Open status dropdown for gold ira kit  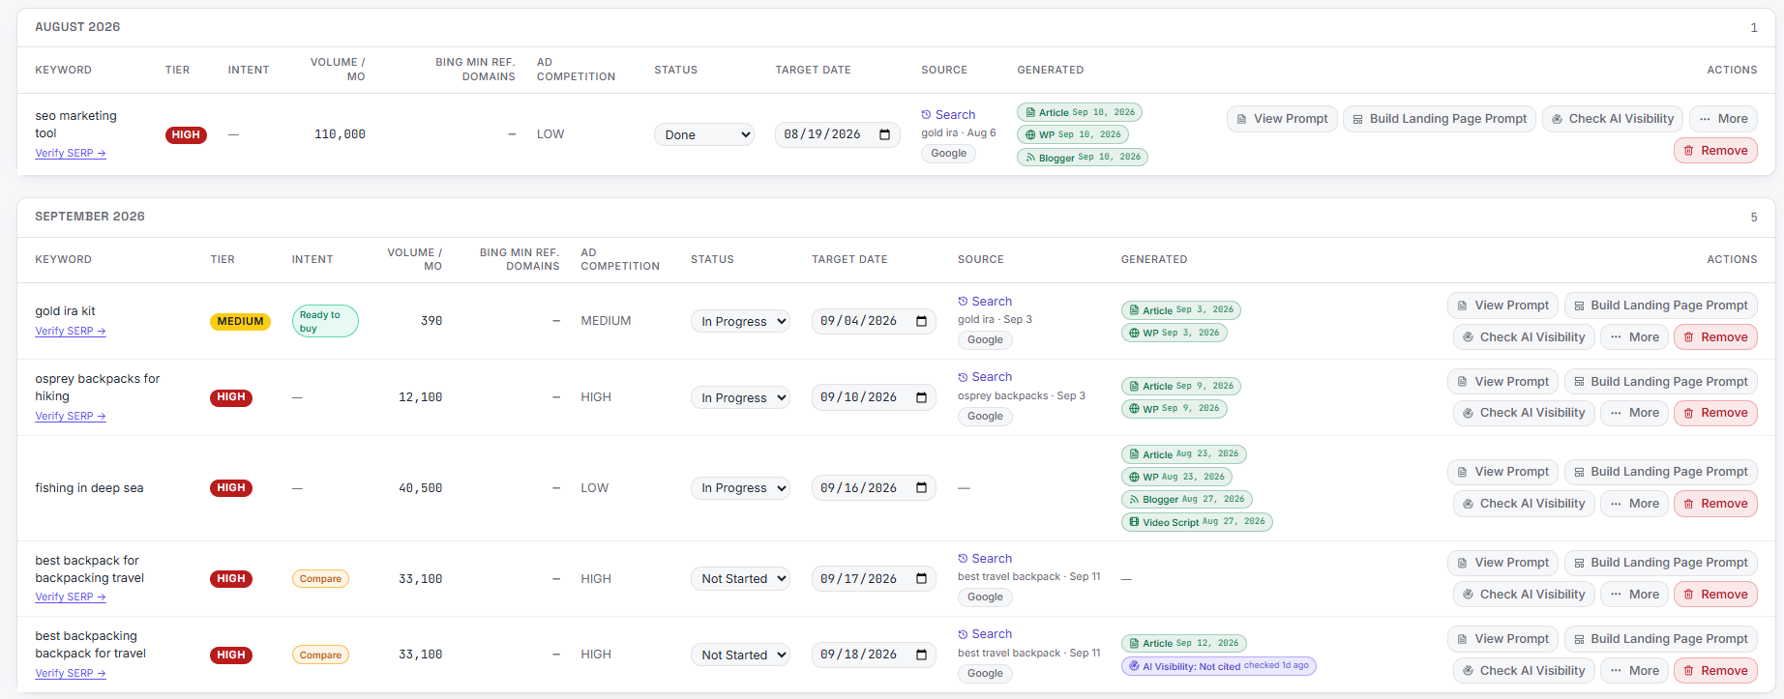[740, 321]
